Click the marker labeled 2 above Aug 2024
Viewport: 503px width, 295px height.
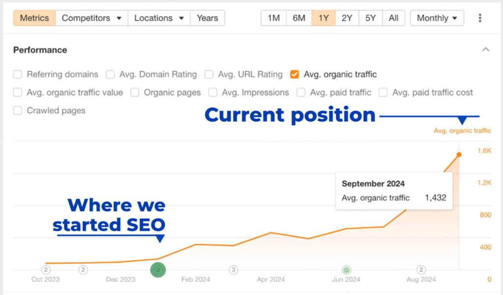421,270
